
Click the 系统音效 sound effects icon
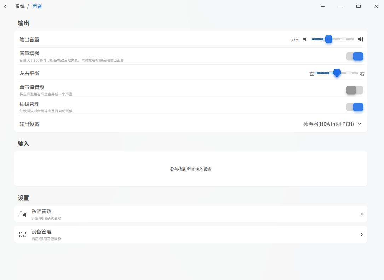pos(23,214)
